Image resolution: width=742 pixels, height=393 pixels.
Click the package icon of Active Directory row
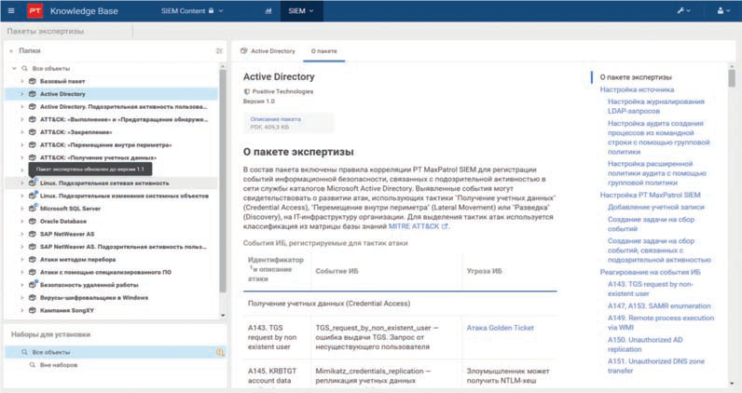coord(33,94)
